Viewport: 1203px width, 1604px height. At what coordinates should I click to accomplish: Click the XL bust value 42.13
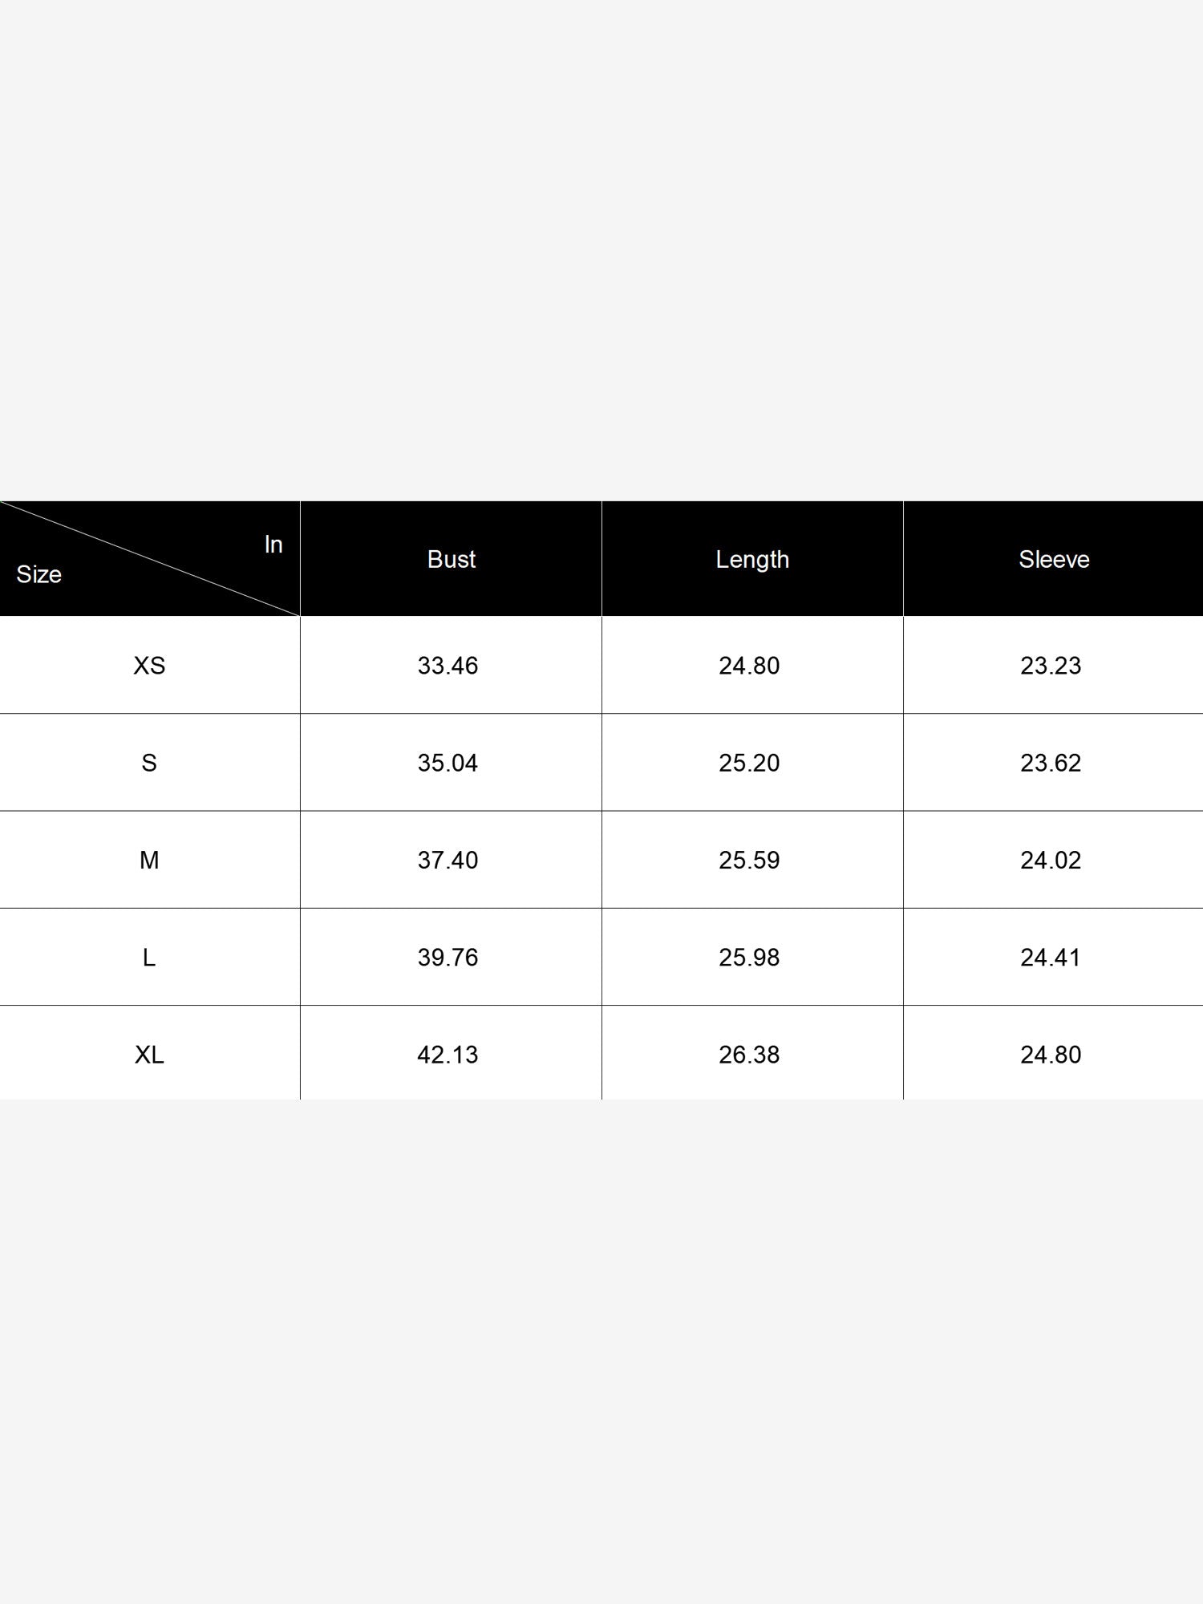tap(448, 1055)
